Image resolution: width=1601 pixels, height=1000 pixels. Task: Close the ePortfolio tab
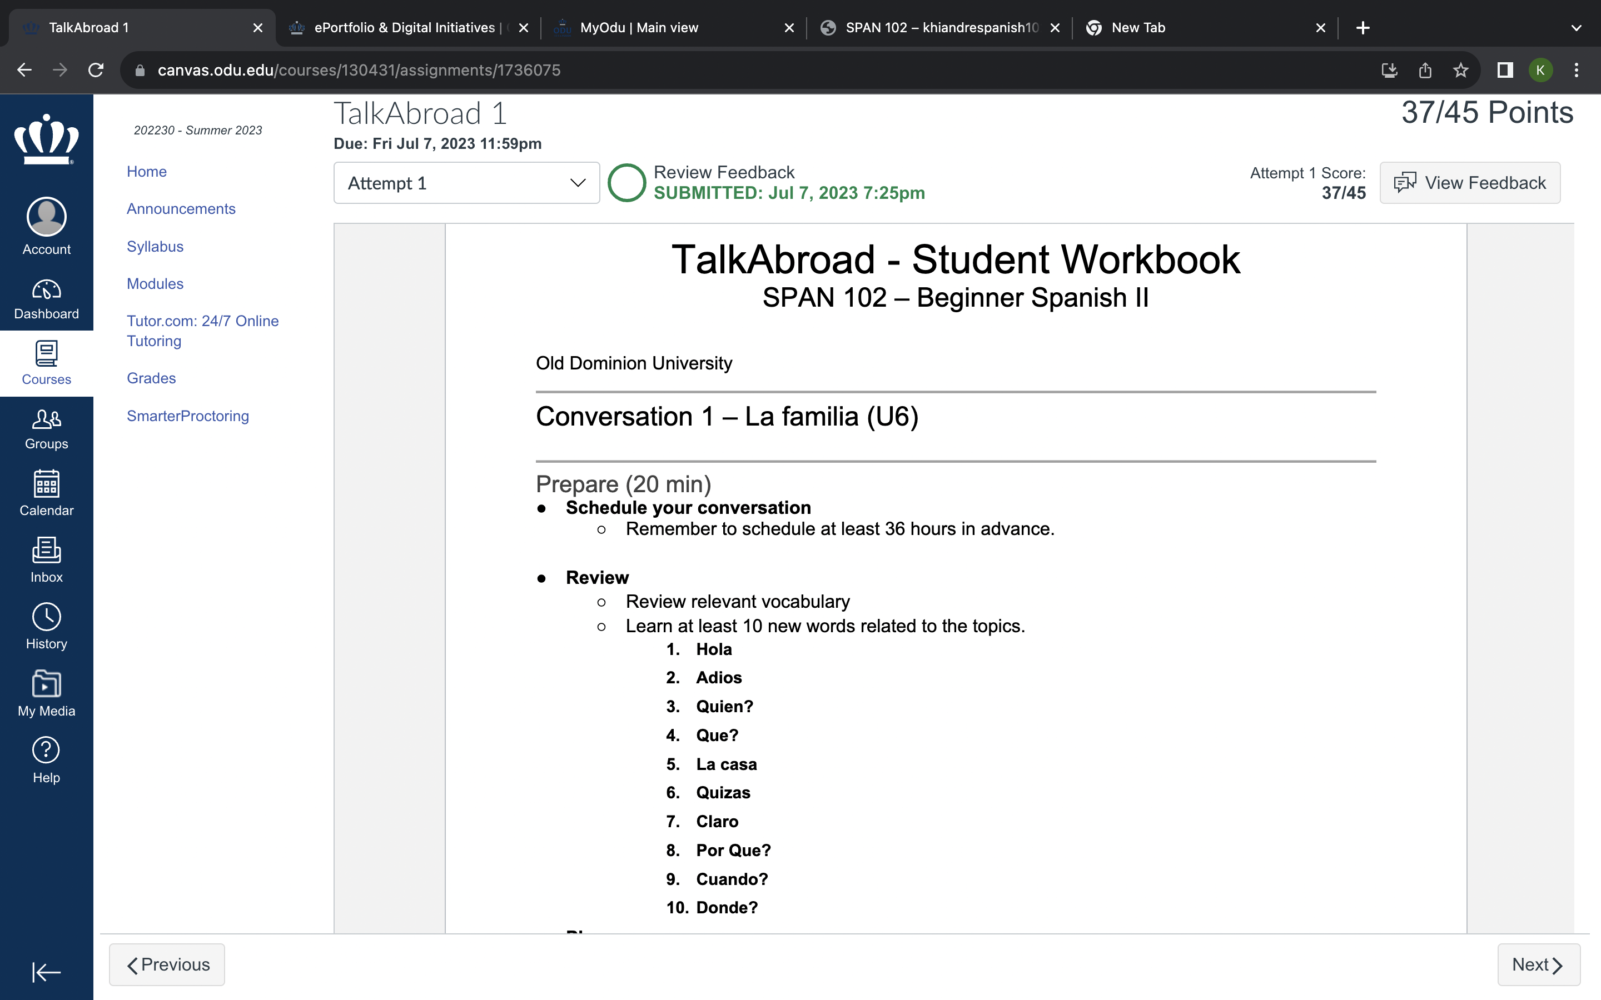pos(523,28)
